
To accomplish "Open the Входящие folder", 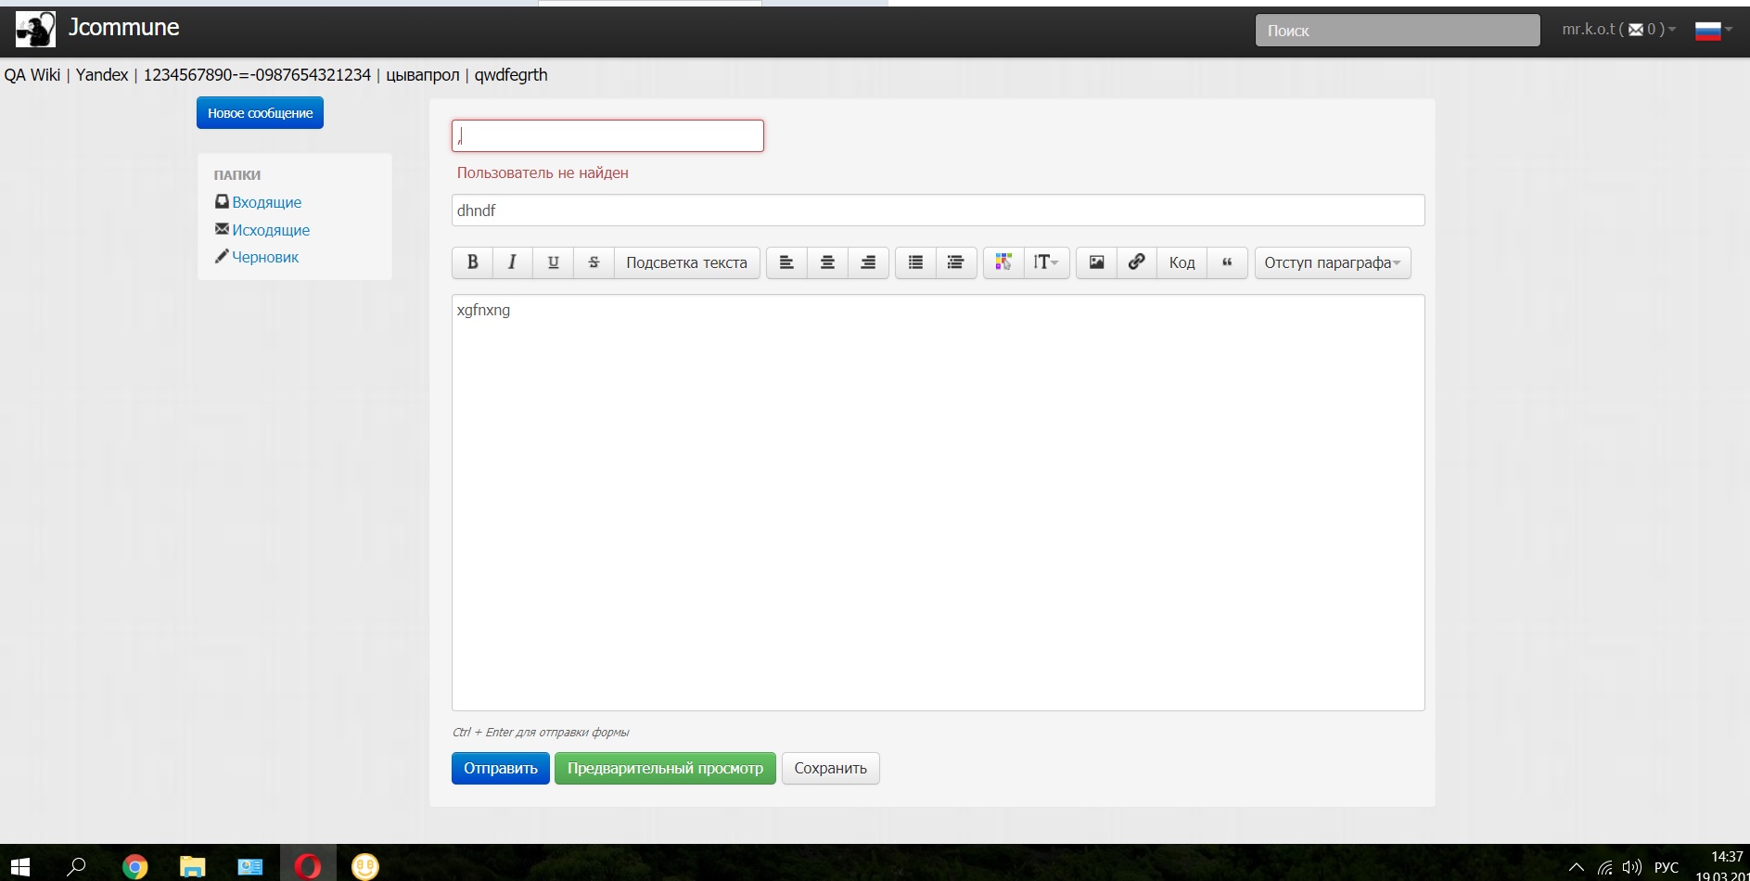I will (266, 202).
